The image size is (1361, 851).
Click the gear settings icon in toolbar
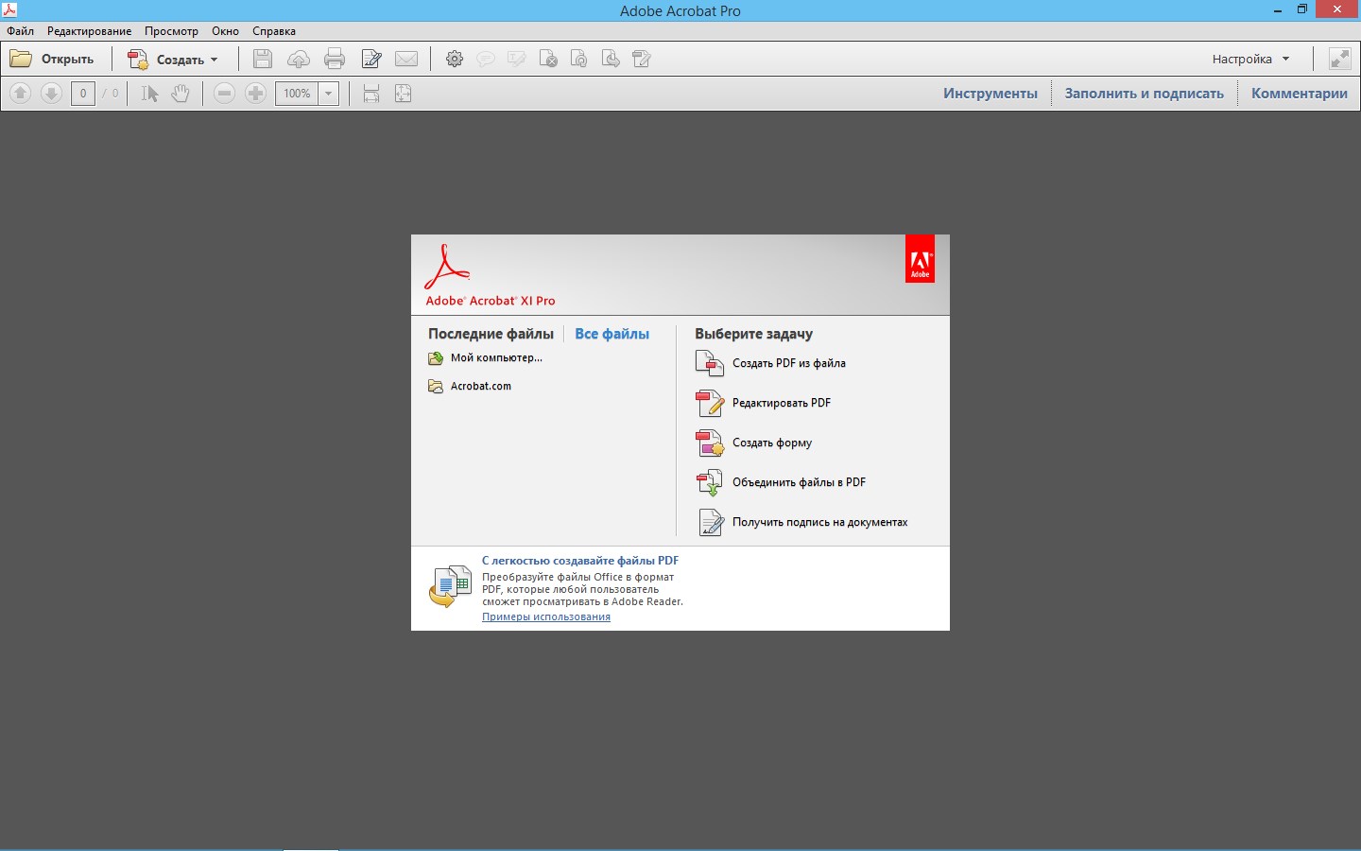[455, 59]
